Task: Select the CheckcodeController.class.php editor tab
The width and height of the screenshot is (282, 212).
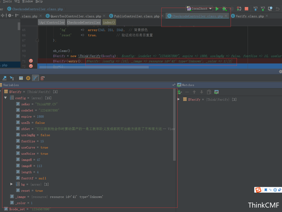Action: point(197,16)
